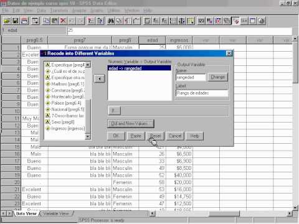Select 'Nacional [preg6.5]' variable
Image resolution: width=299 pixels, height=224 pixels.
[65, 110]
